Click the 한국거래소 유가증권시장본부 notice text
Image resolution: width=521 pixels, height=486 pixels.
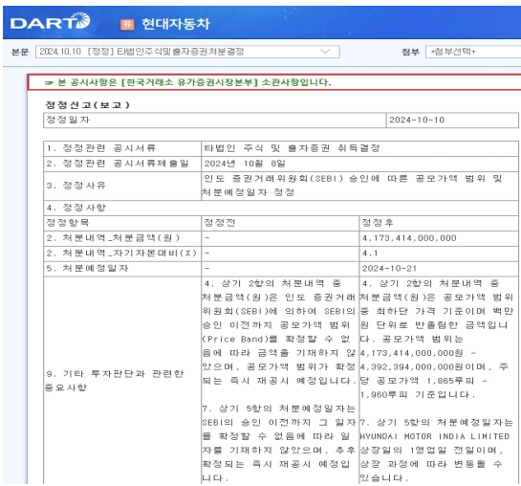(x=189, y=82)
